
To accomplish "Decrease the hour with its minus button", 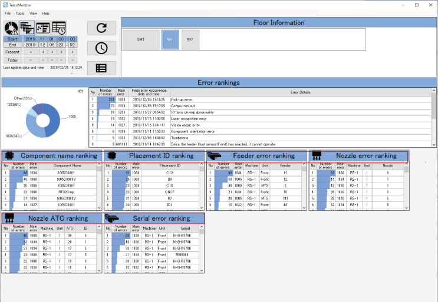I will (61, 60).
